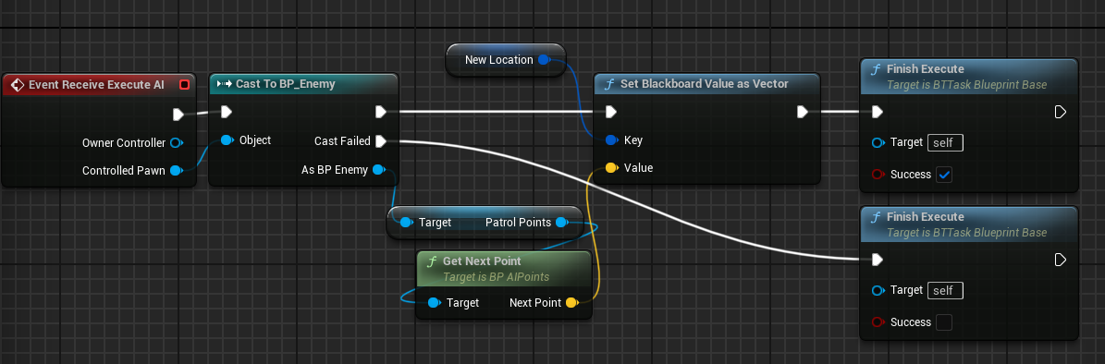Check the empty Success checkbox
The height and width of the screenshot is (364, 1105).
944,322
